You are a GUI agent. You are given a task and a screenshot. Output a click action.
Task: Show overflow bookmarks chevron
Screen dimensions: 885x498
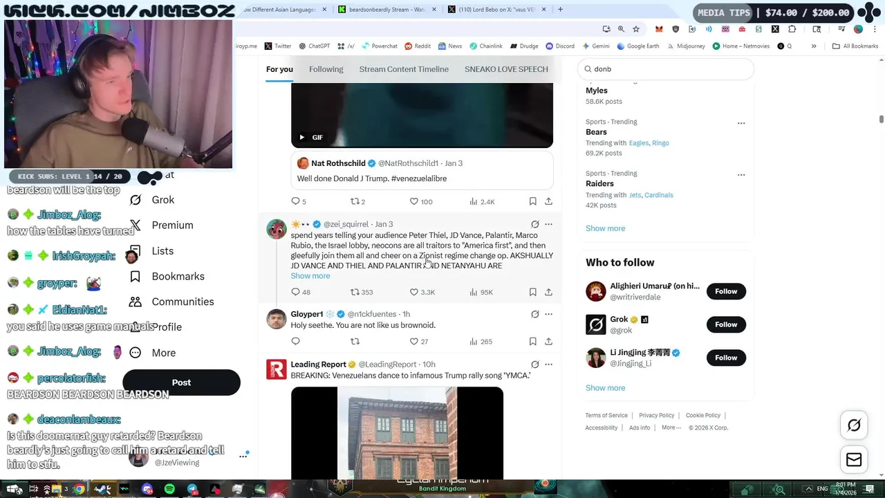click(x=814, y=46)
